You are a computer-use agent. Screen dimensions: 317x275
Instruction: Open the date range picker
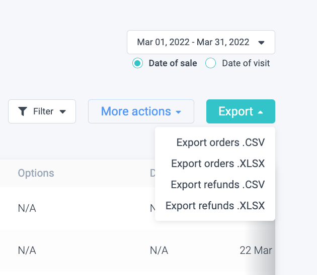point(193,42)
